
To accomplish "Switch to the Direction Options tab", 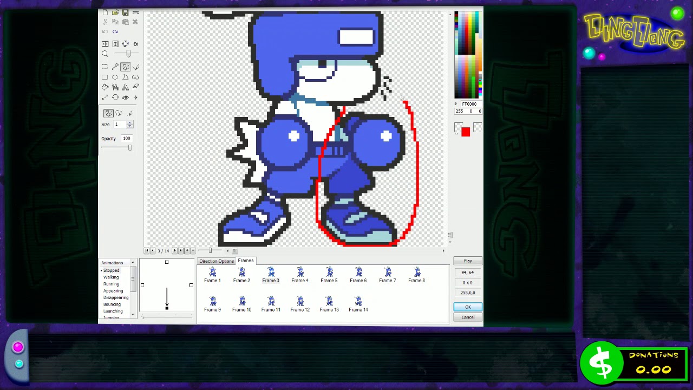I will tap(217, 261).
